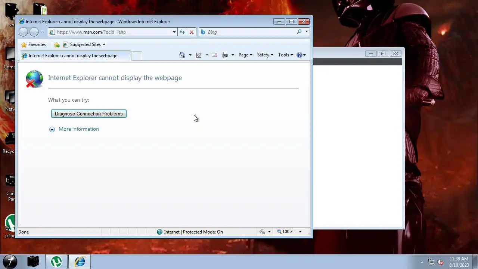Expand the Print options dropdown arrow

click(x=233, y=55)
